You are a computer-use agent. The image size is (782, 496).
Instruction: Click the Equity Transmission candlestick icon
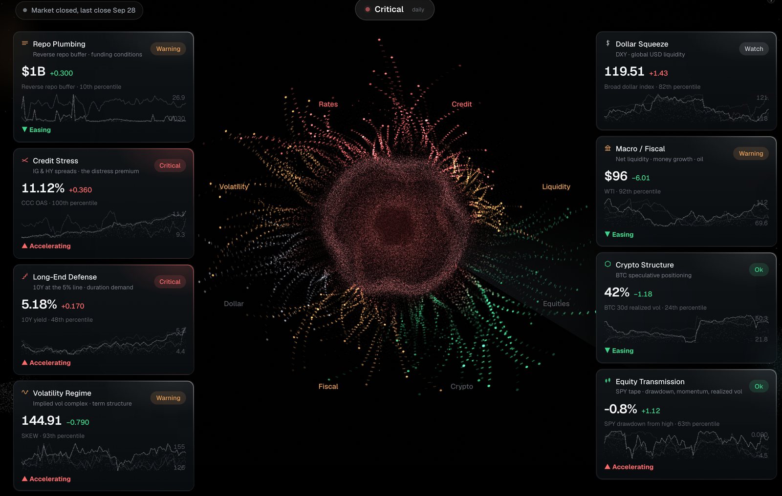coord(608,381)
